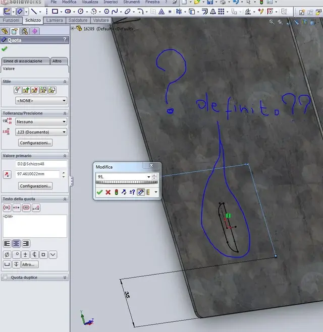This screenshot has height=332, width=323.
Task: Open the Strumenti menu
Action: [x=132, y=2]
